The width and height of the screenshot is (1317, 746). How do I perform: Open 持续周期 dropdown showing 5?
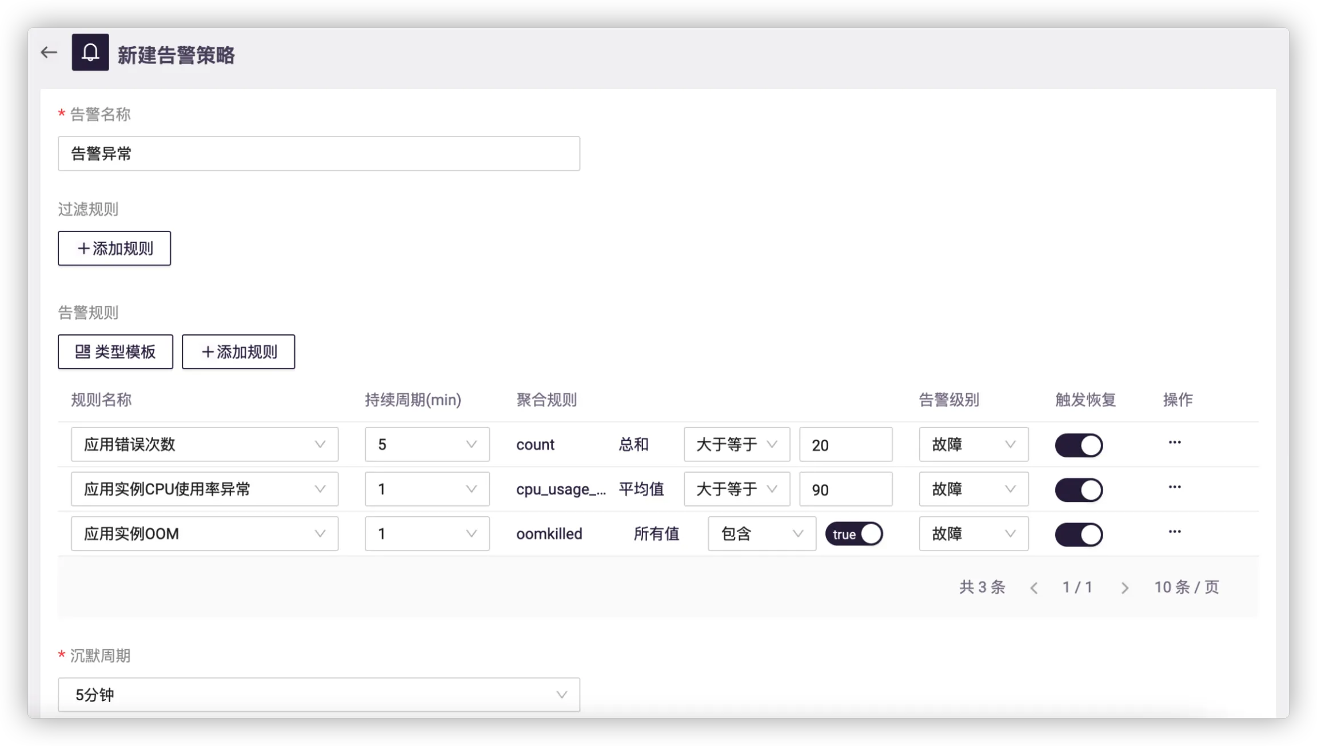pyautogui.click(x=427, y=444)
